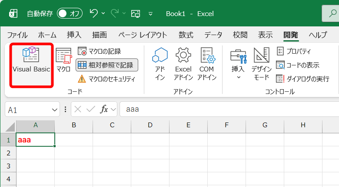Run ダイアログの実行 command
The image size is (339, 187).
(x=302, y=79)
